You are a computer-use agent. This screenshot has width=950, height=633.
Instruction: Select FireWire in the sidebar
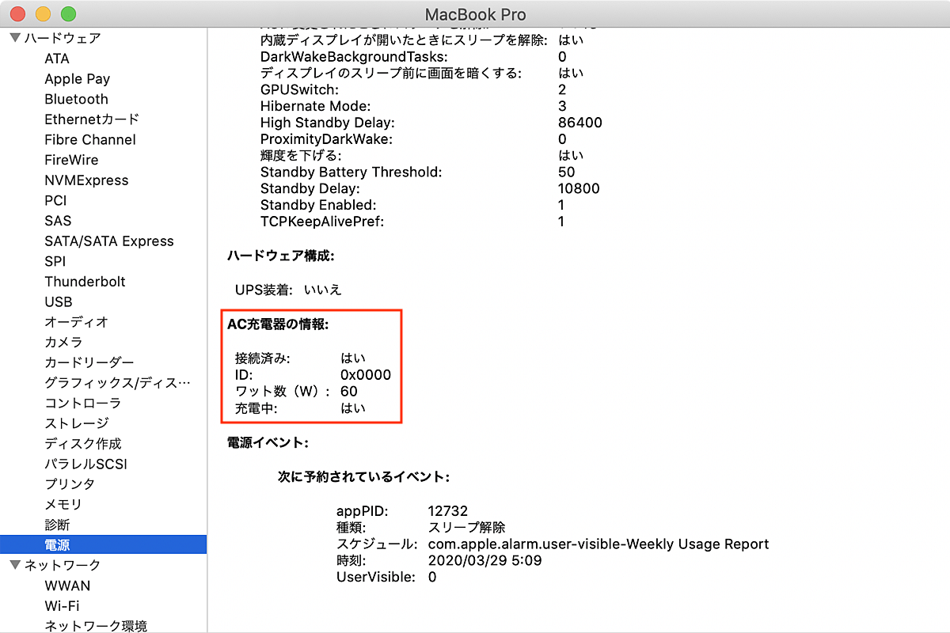click(x=71, y=160)
